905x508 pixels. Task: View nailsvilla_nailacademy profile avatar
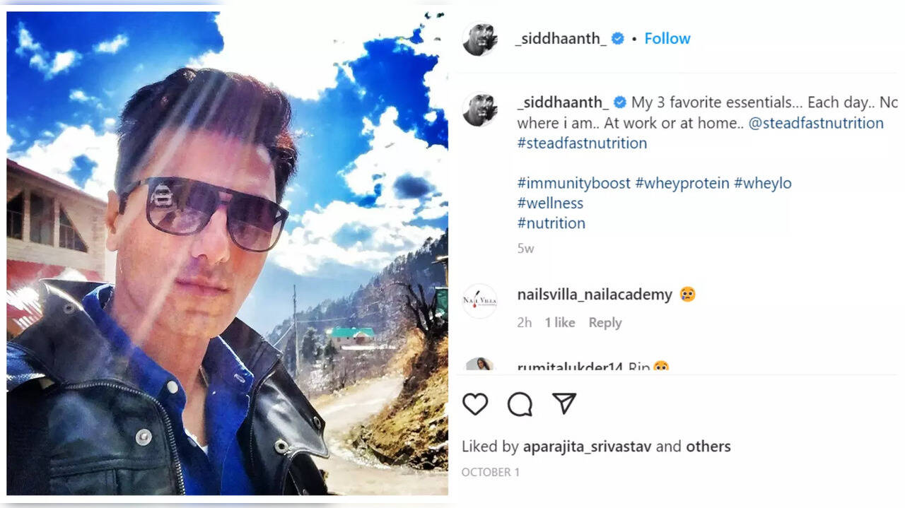(480, 301)
